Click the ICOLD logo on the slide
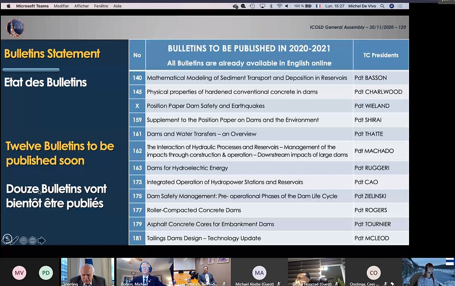 (15, 28)
